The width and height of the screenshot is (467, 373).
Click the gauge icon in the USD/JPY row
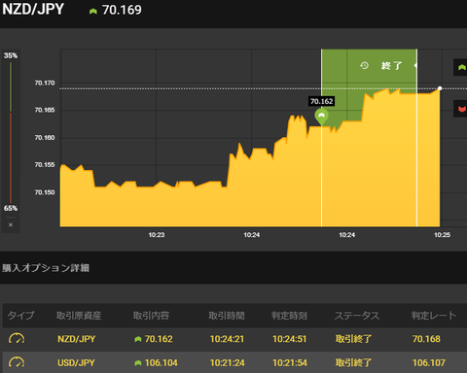point(17,362)
